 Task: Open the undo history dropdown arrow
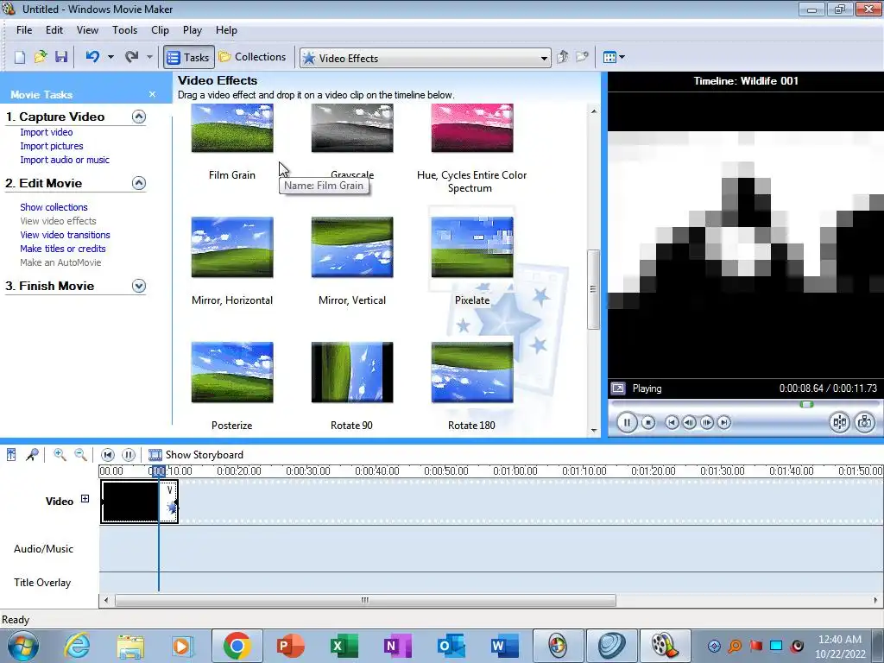click(x=110, y=57)
